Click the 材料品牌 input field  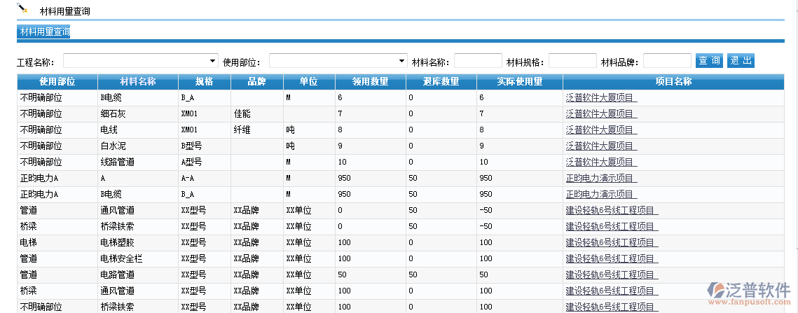coord(667,61)
